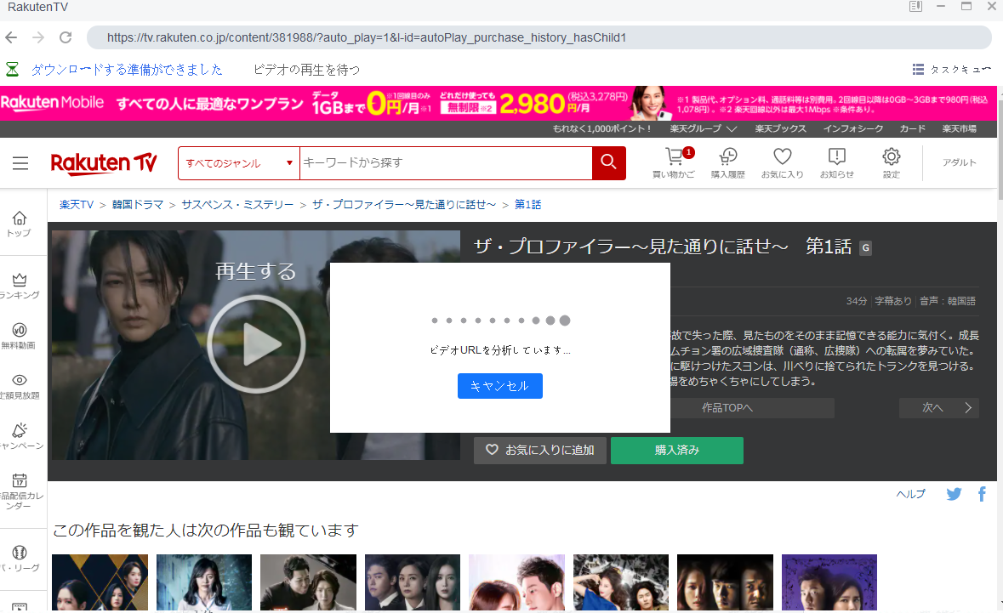Open the task menu list icon
This screenshot has height=613, width=1003.
[x=918, y=69]
